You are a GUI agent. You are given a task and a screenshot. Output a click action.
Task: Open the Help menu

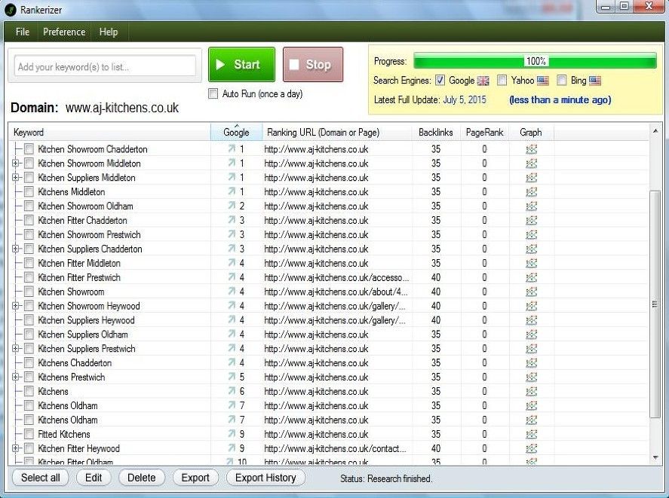coord(109,32)
